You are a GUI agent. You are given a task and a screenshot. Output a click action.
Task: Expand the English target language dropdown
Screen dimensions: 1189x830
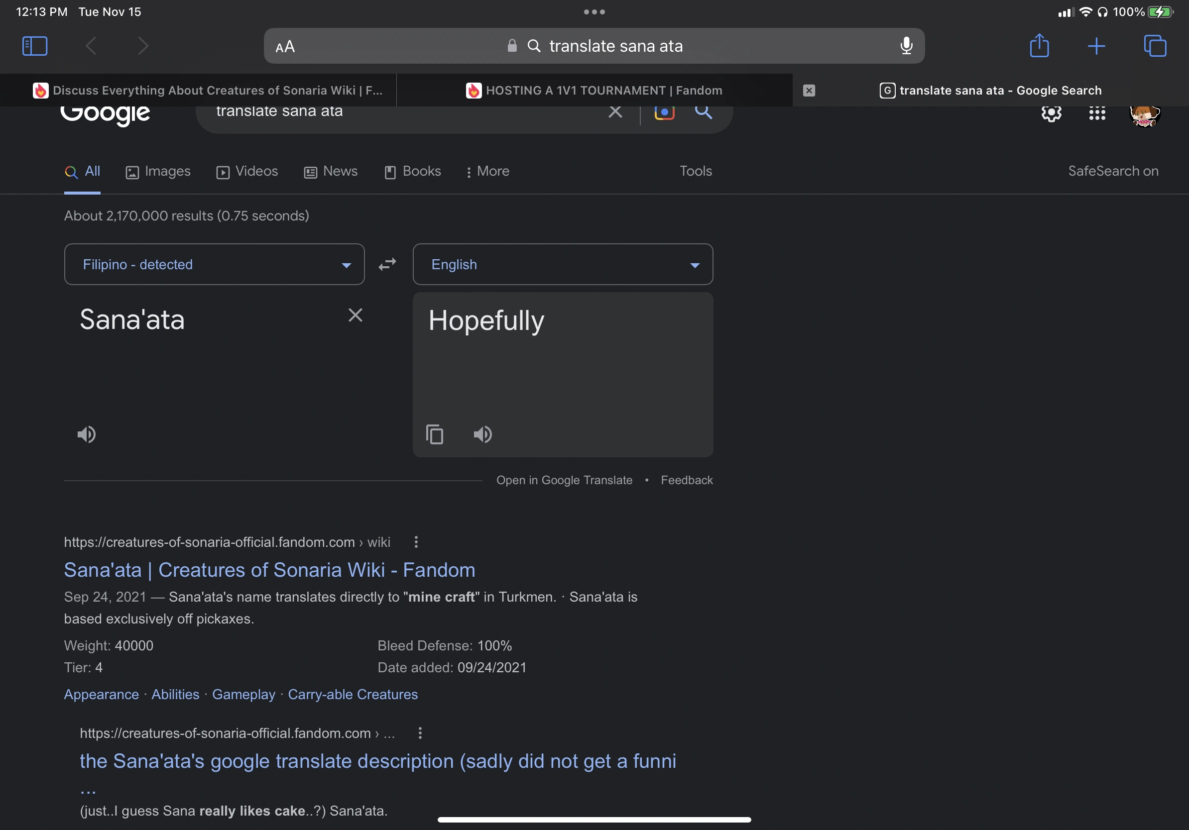563,264
